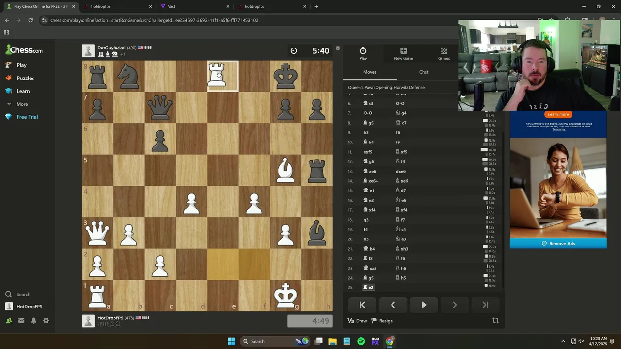This screenshot has width=621, height=349.
Task: Open the notifications bell icon
Action: point(33,320)
